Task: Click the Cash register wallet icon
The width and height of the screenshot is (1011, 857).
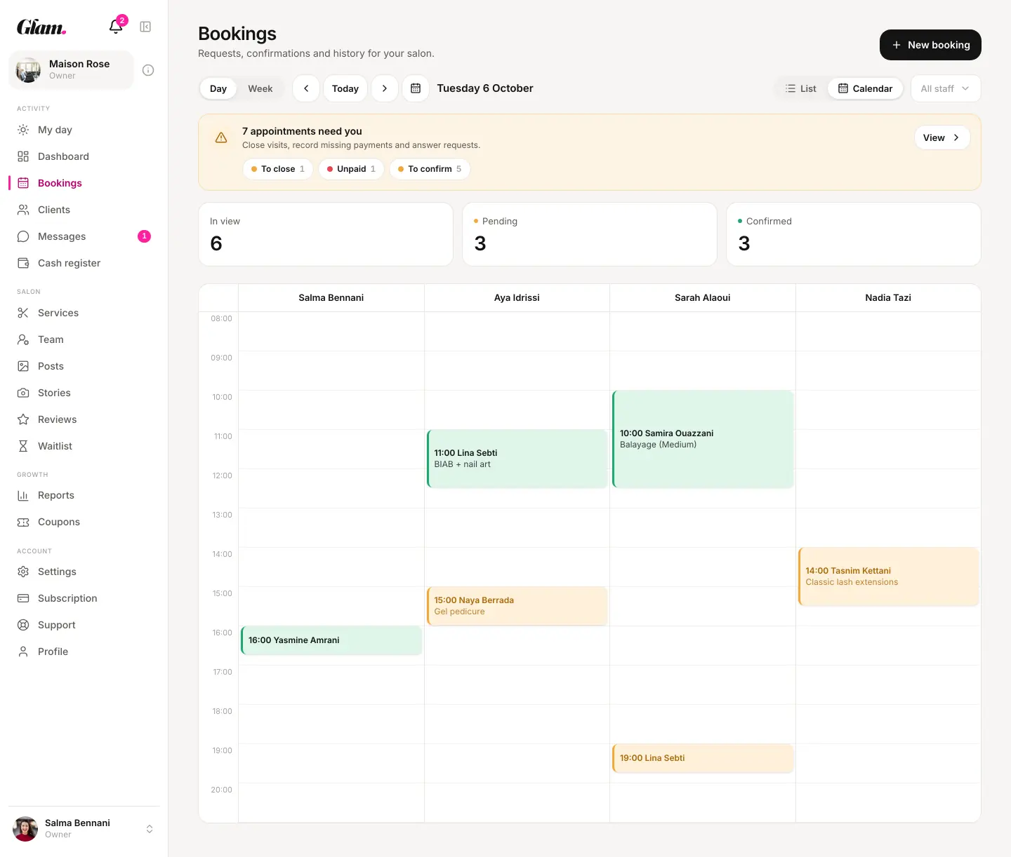Action: coord(23,263)
